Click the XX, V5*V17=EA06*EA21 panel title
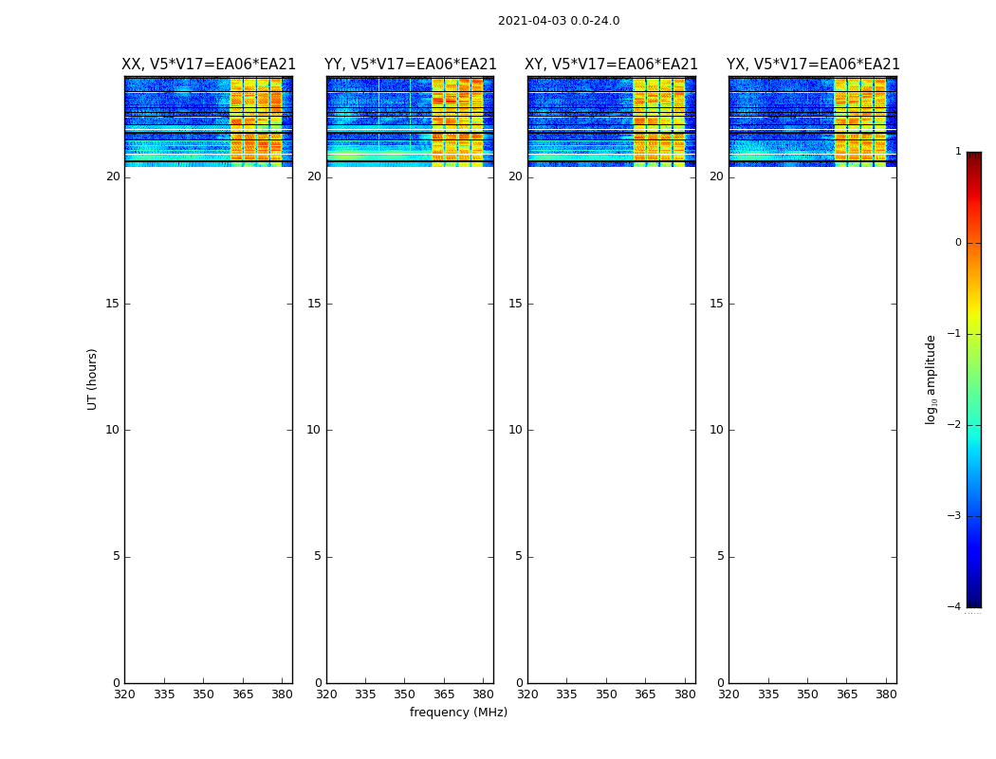 click(x=209, y=65)
